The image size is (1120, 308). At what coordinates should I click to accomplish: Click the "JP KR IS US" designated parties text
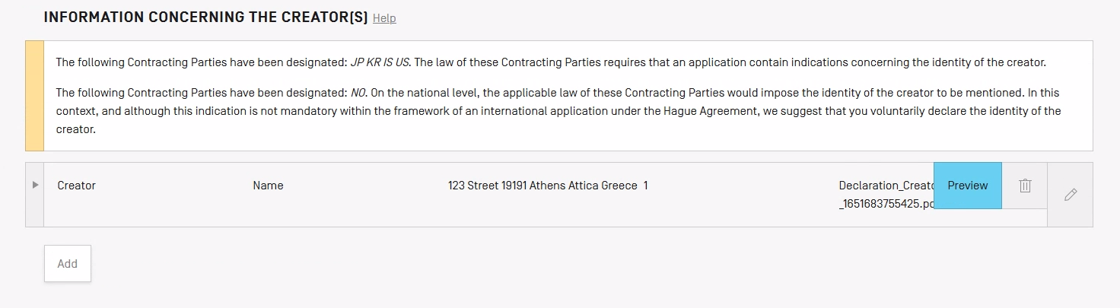tap(380, 62)
